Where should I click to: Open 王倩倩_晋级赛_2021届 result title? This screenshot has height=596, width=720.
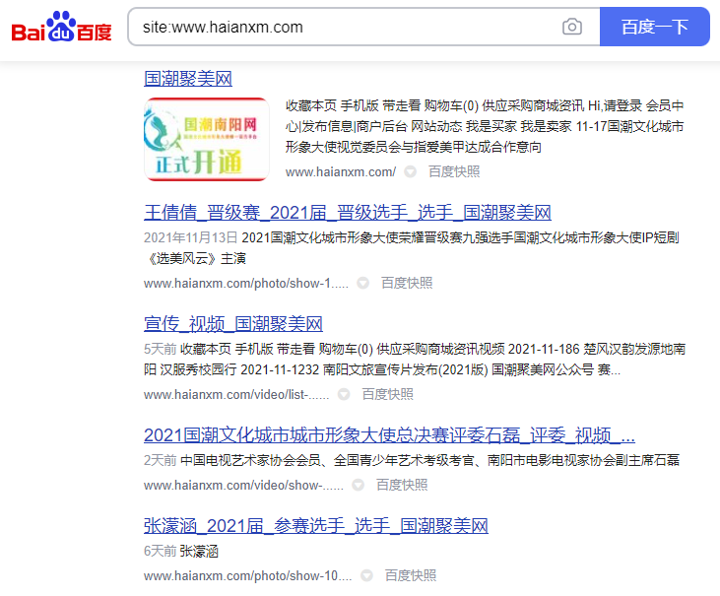pyautogui.click(x=347, y=213)
